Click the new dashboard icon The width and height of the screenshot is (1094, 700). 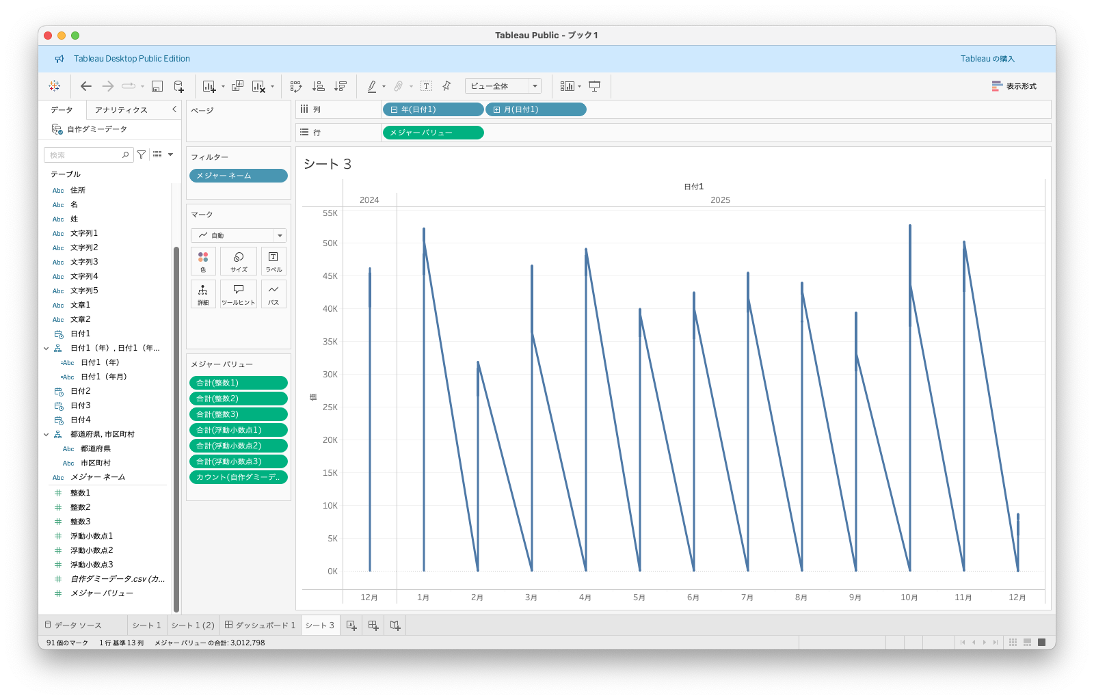(x=373, y=625)
